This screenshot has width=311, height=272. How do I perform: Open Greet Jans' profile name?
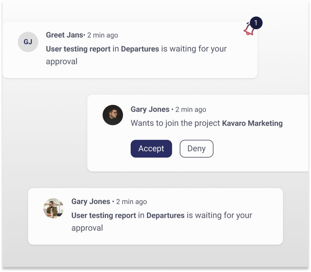(64, 35)
